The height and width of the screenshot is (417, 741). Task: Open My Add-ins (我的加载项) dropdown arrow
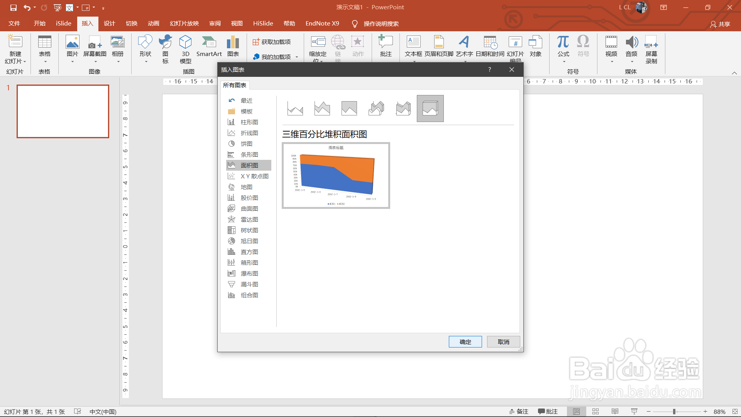[297, 57]
